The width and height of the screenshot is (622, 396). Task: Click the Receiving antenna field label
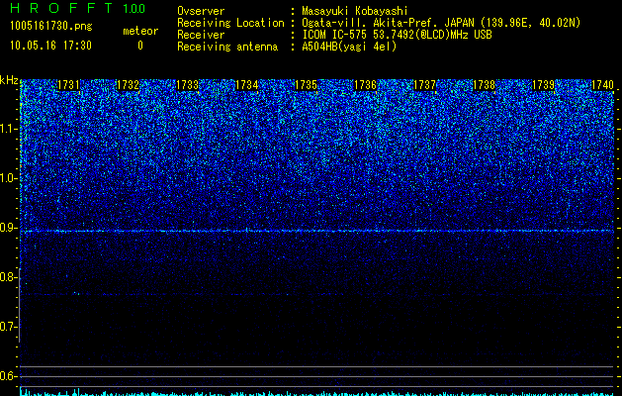(227, 47)
